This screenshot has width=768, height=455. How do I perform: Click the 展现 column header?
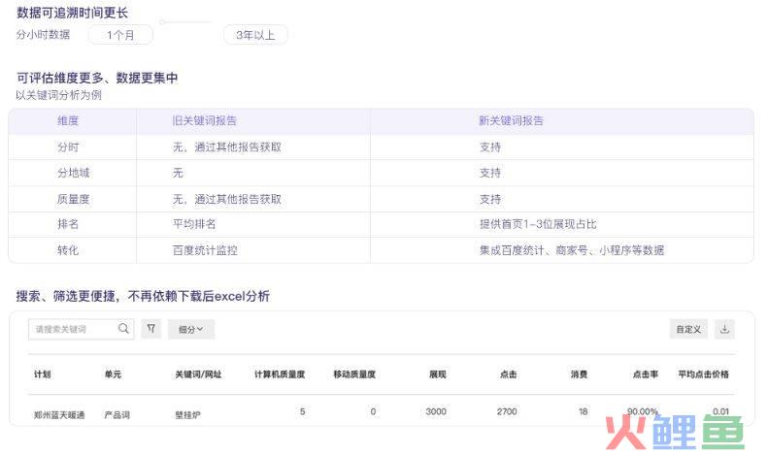[437, 374]
